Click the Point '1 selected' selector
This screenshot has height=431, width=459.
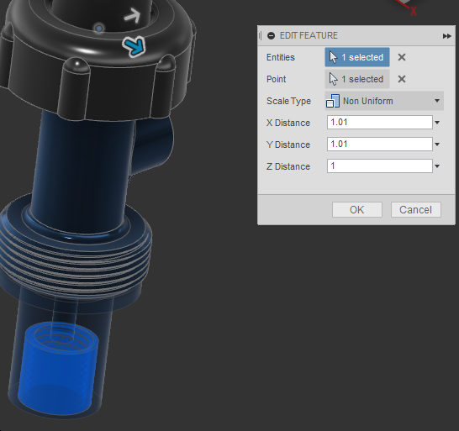[357, 79]
